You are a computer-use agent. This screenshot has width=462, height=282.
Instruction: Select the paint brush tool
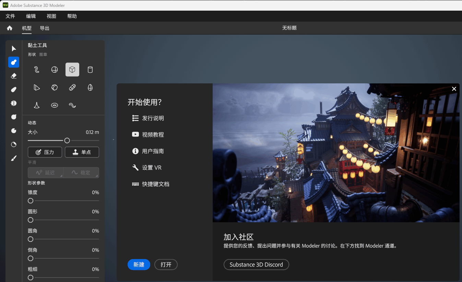(14, 158)
